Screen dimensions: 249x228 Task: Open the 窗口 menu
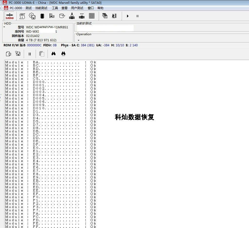pyautogui.click(x=91, y=8)
